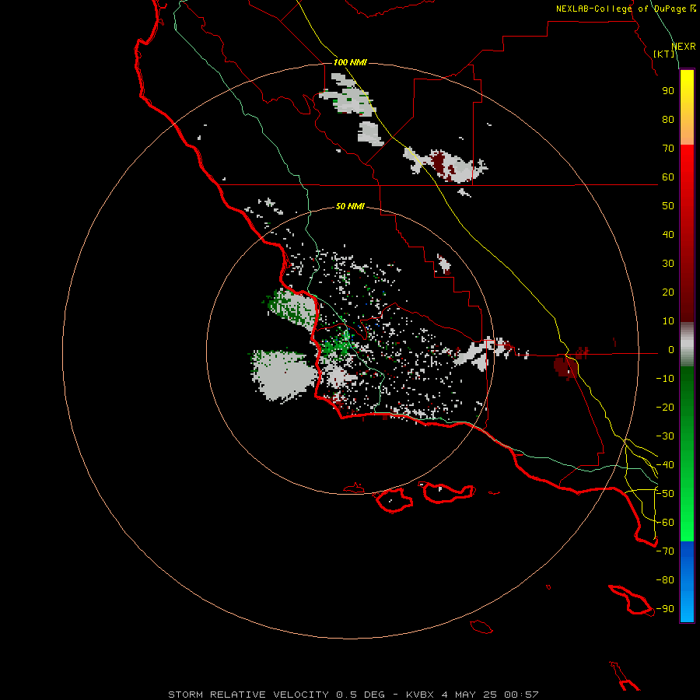This screenshot has height=700, width=700.
Task: Click the 100 NMI range ring label
Action: click(x=350, y=62)
